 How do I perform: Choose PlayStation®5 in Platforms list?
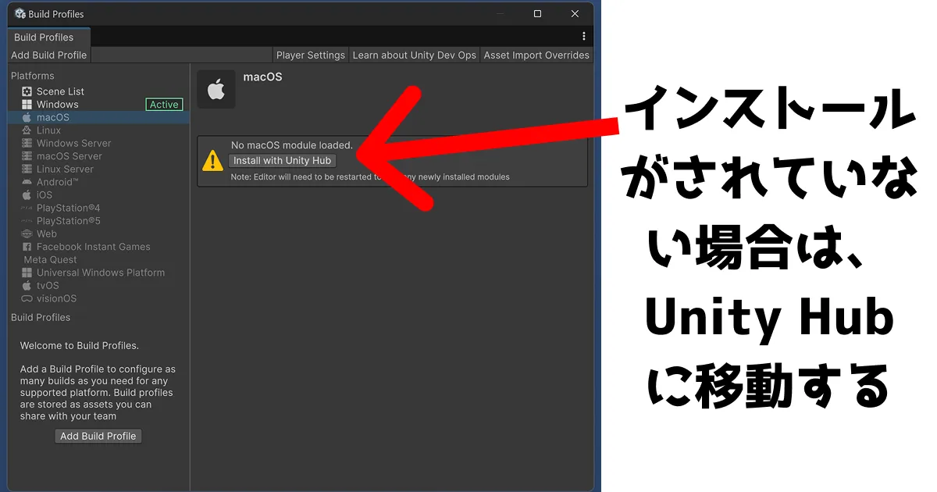click(x=68, y=221)
